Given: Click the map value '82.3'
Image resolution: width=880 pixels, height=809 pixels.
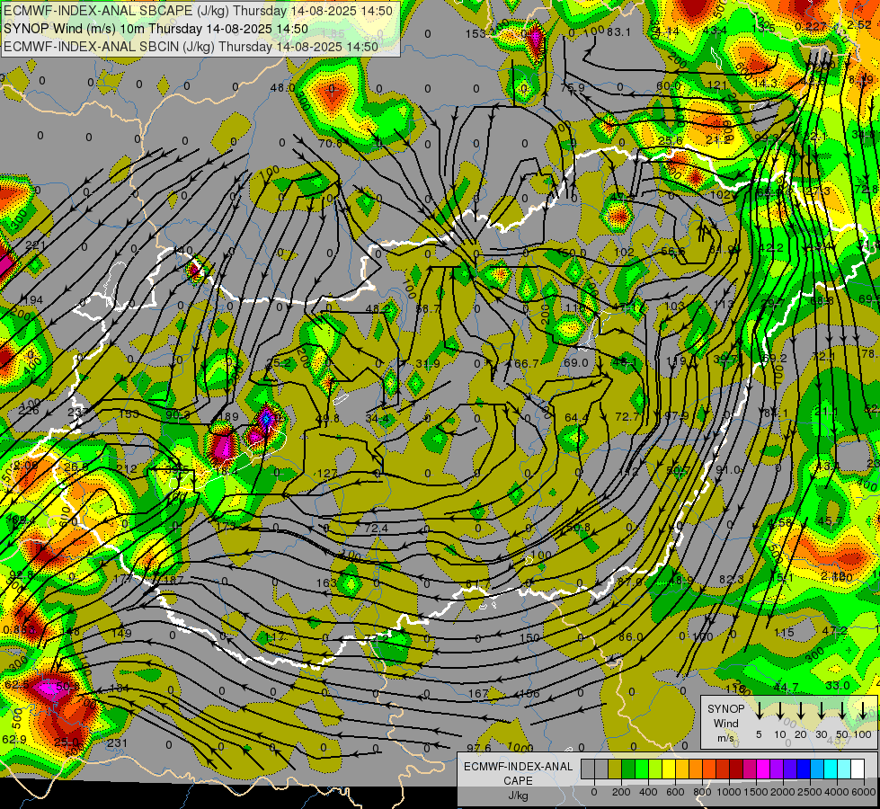Looking at the screenshot, I should [732, 579].
